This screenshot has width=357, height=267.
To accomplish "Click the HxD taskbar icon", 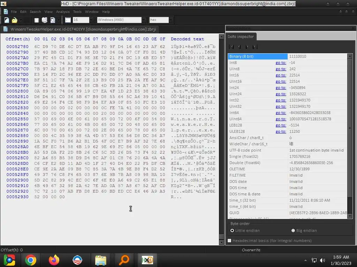I will click(x=147, y=260).
